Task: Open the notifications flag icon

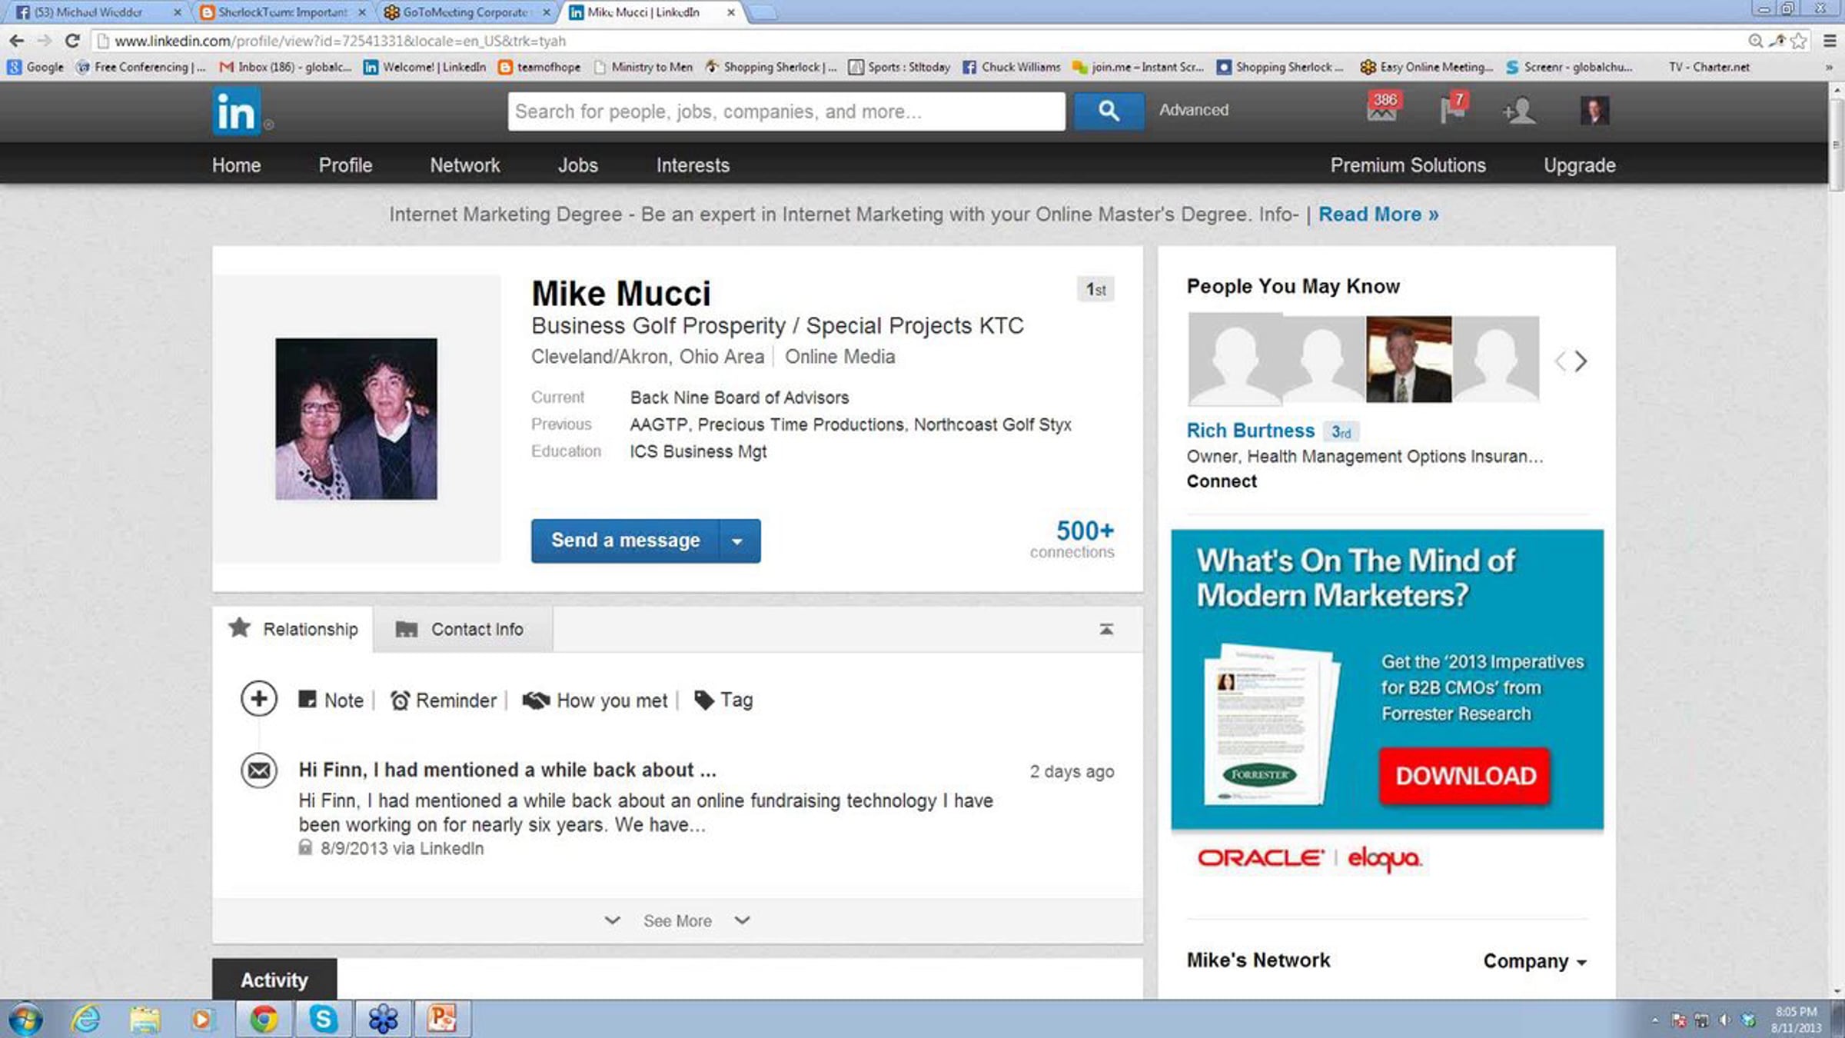Action: coord(1452,108)
